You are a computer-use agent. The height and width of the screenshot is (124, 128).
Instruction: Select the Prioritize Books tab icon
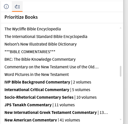17,7
